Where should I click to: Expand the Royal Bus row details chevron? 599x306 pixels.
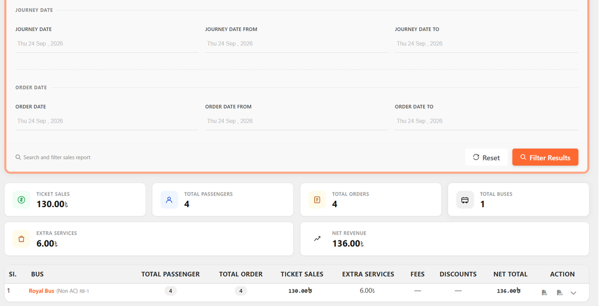573,293
